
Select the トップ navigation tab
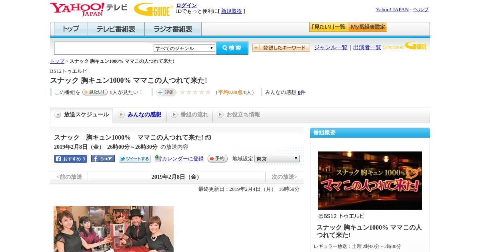point(71,29)
